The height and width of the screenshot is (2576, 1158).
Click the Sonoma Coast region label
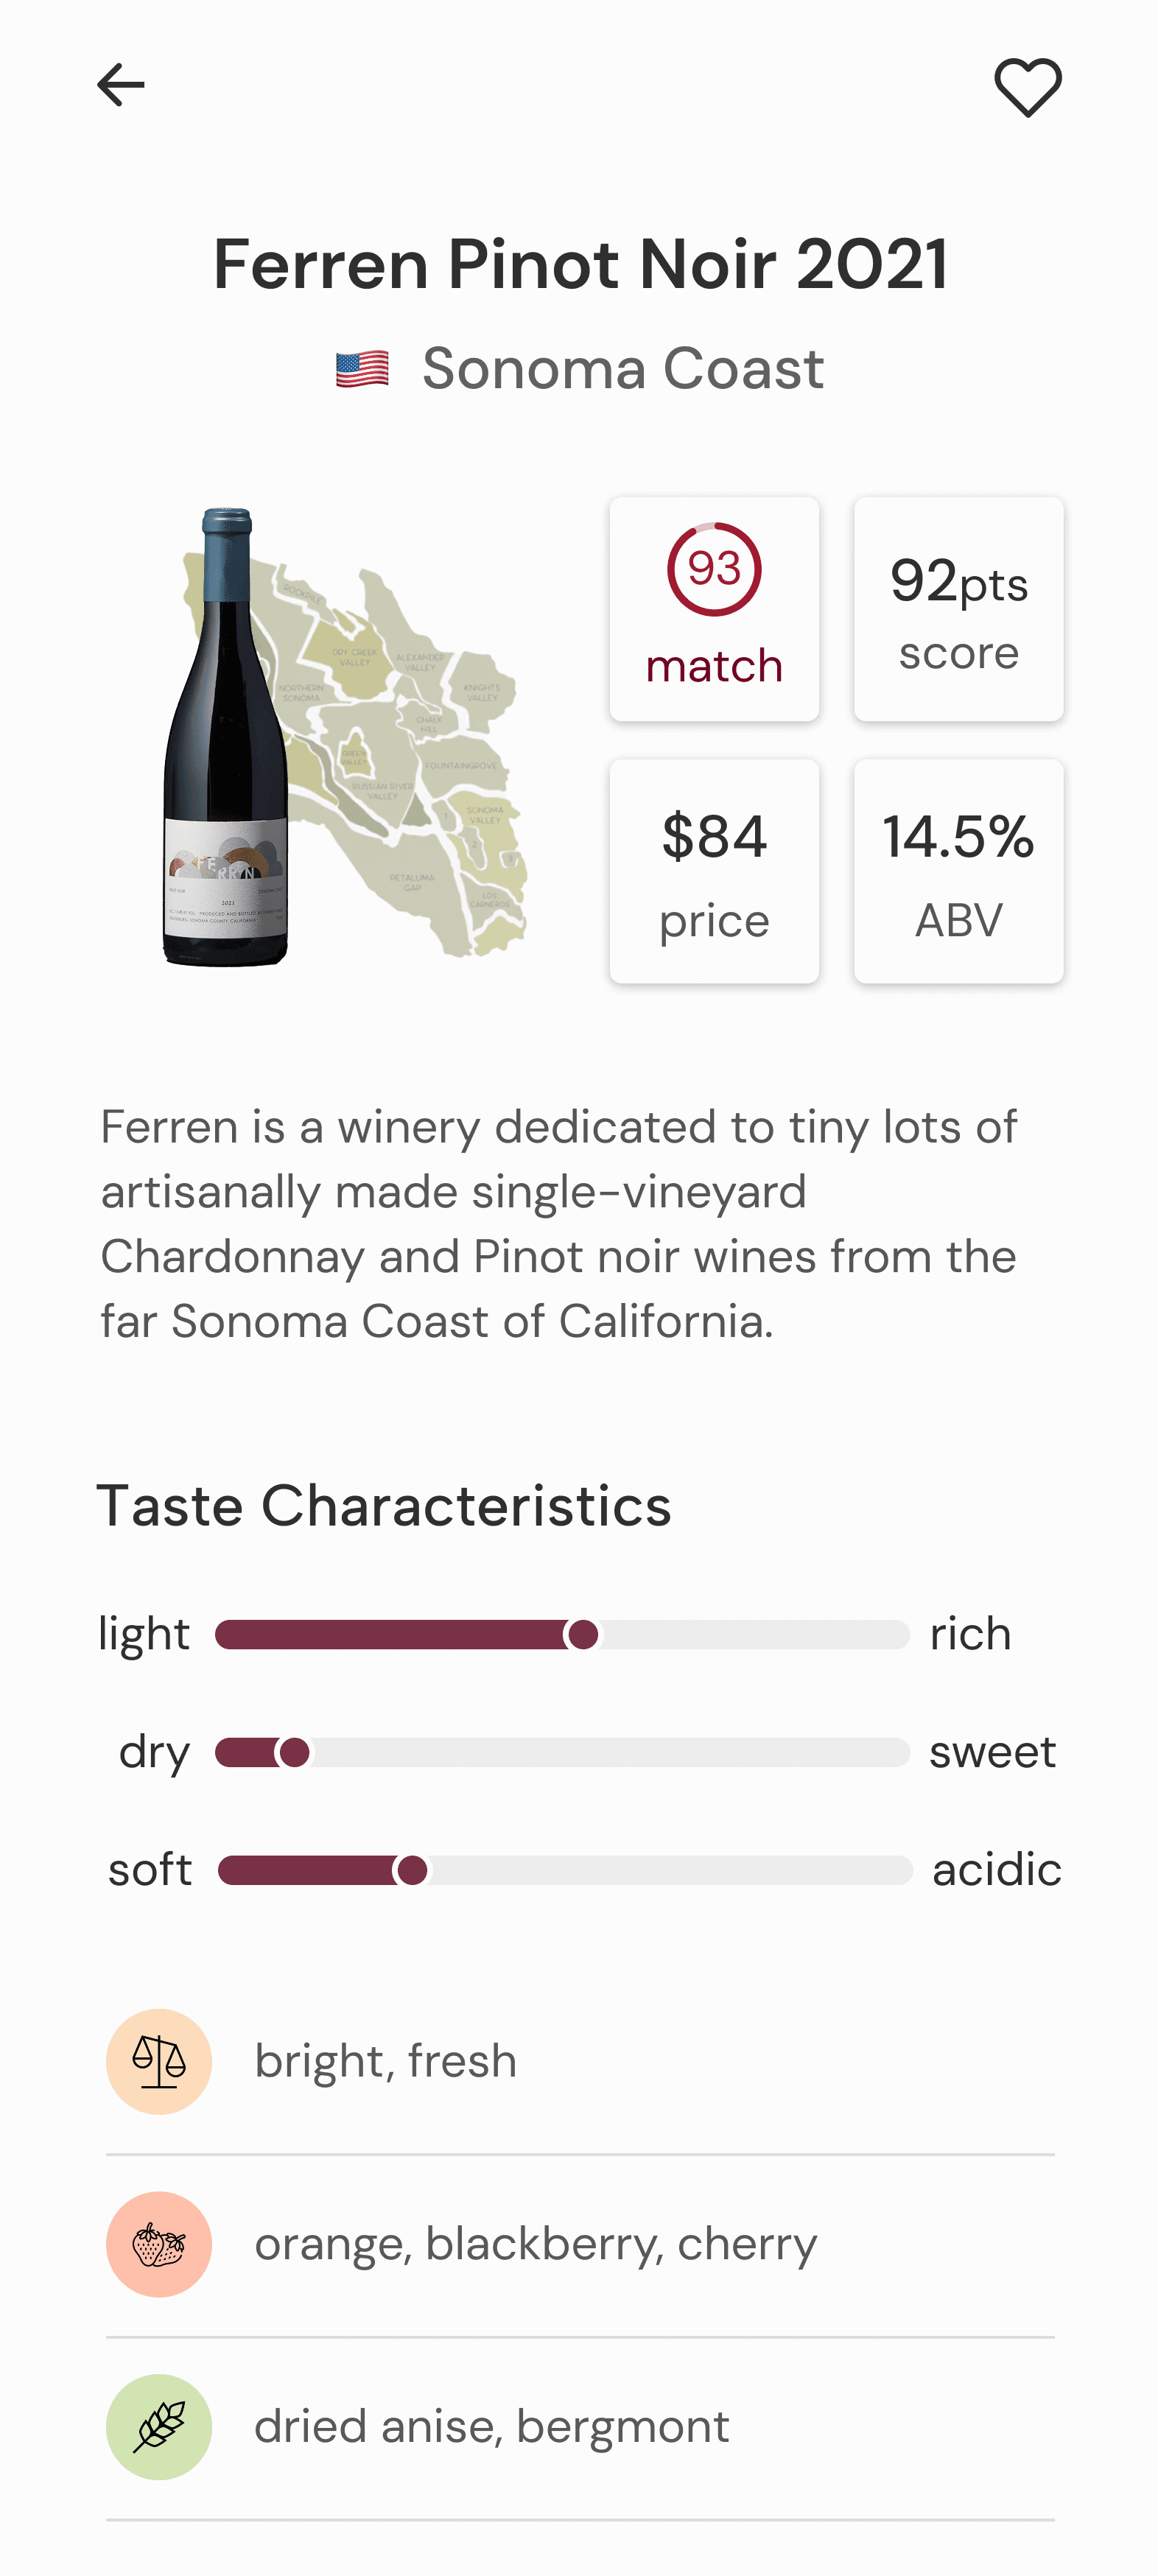click(622, 369)
